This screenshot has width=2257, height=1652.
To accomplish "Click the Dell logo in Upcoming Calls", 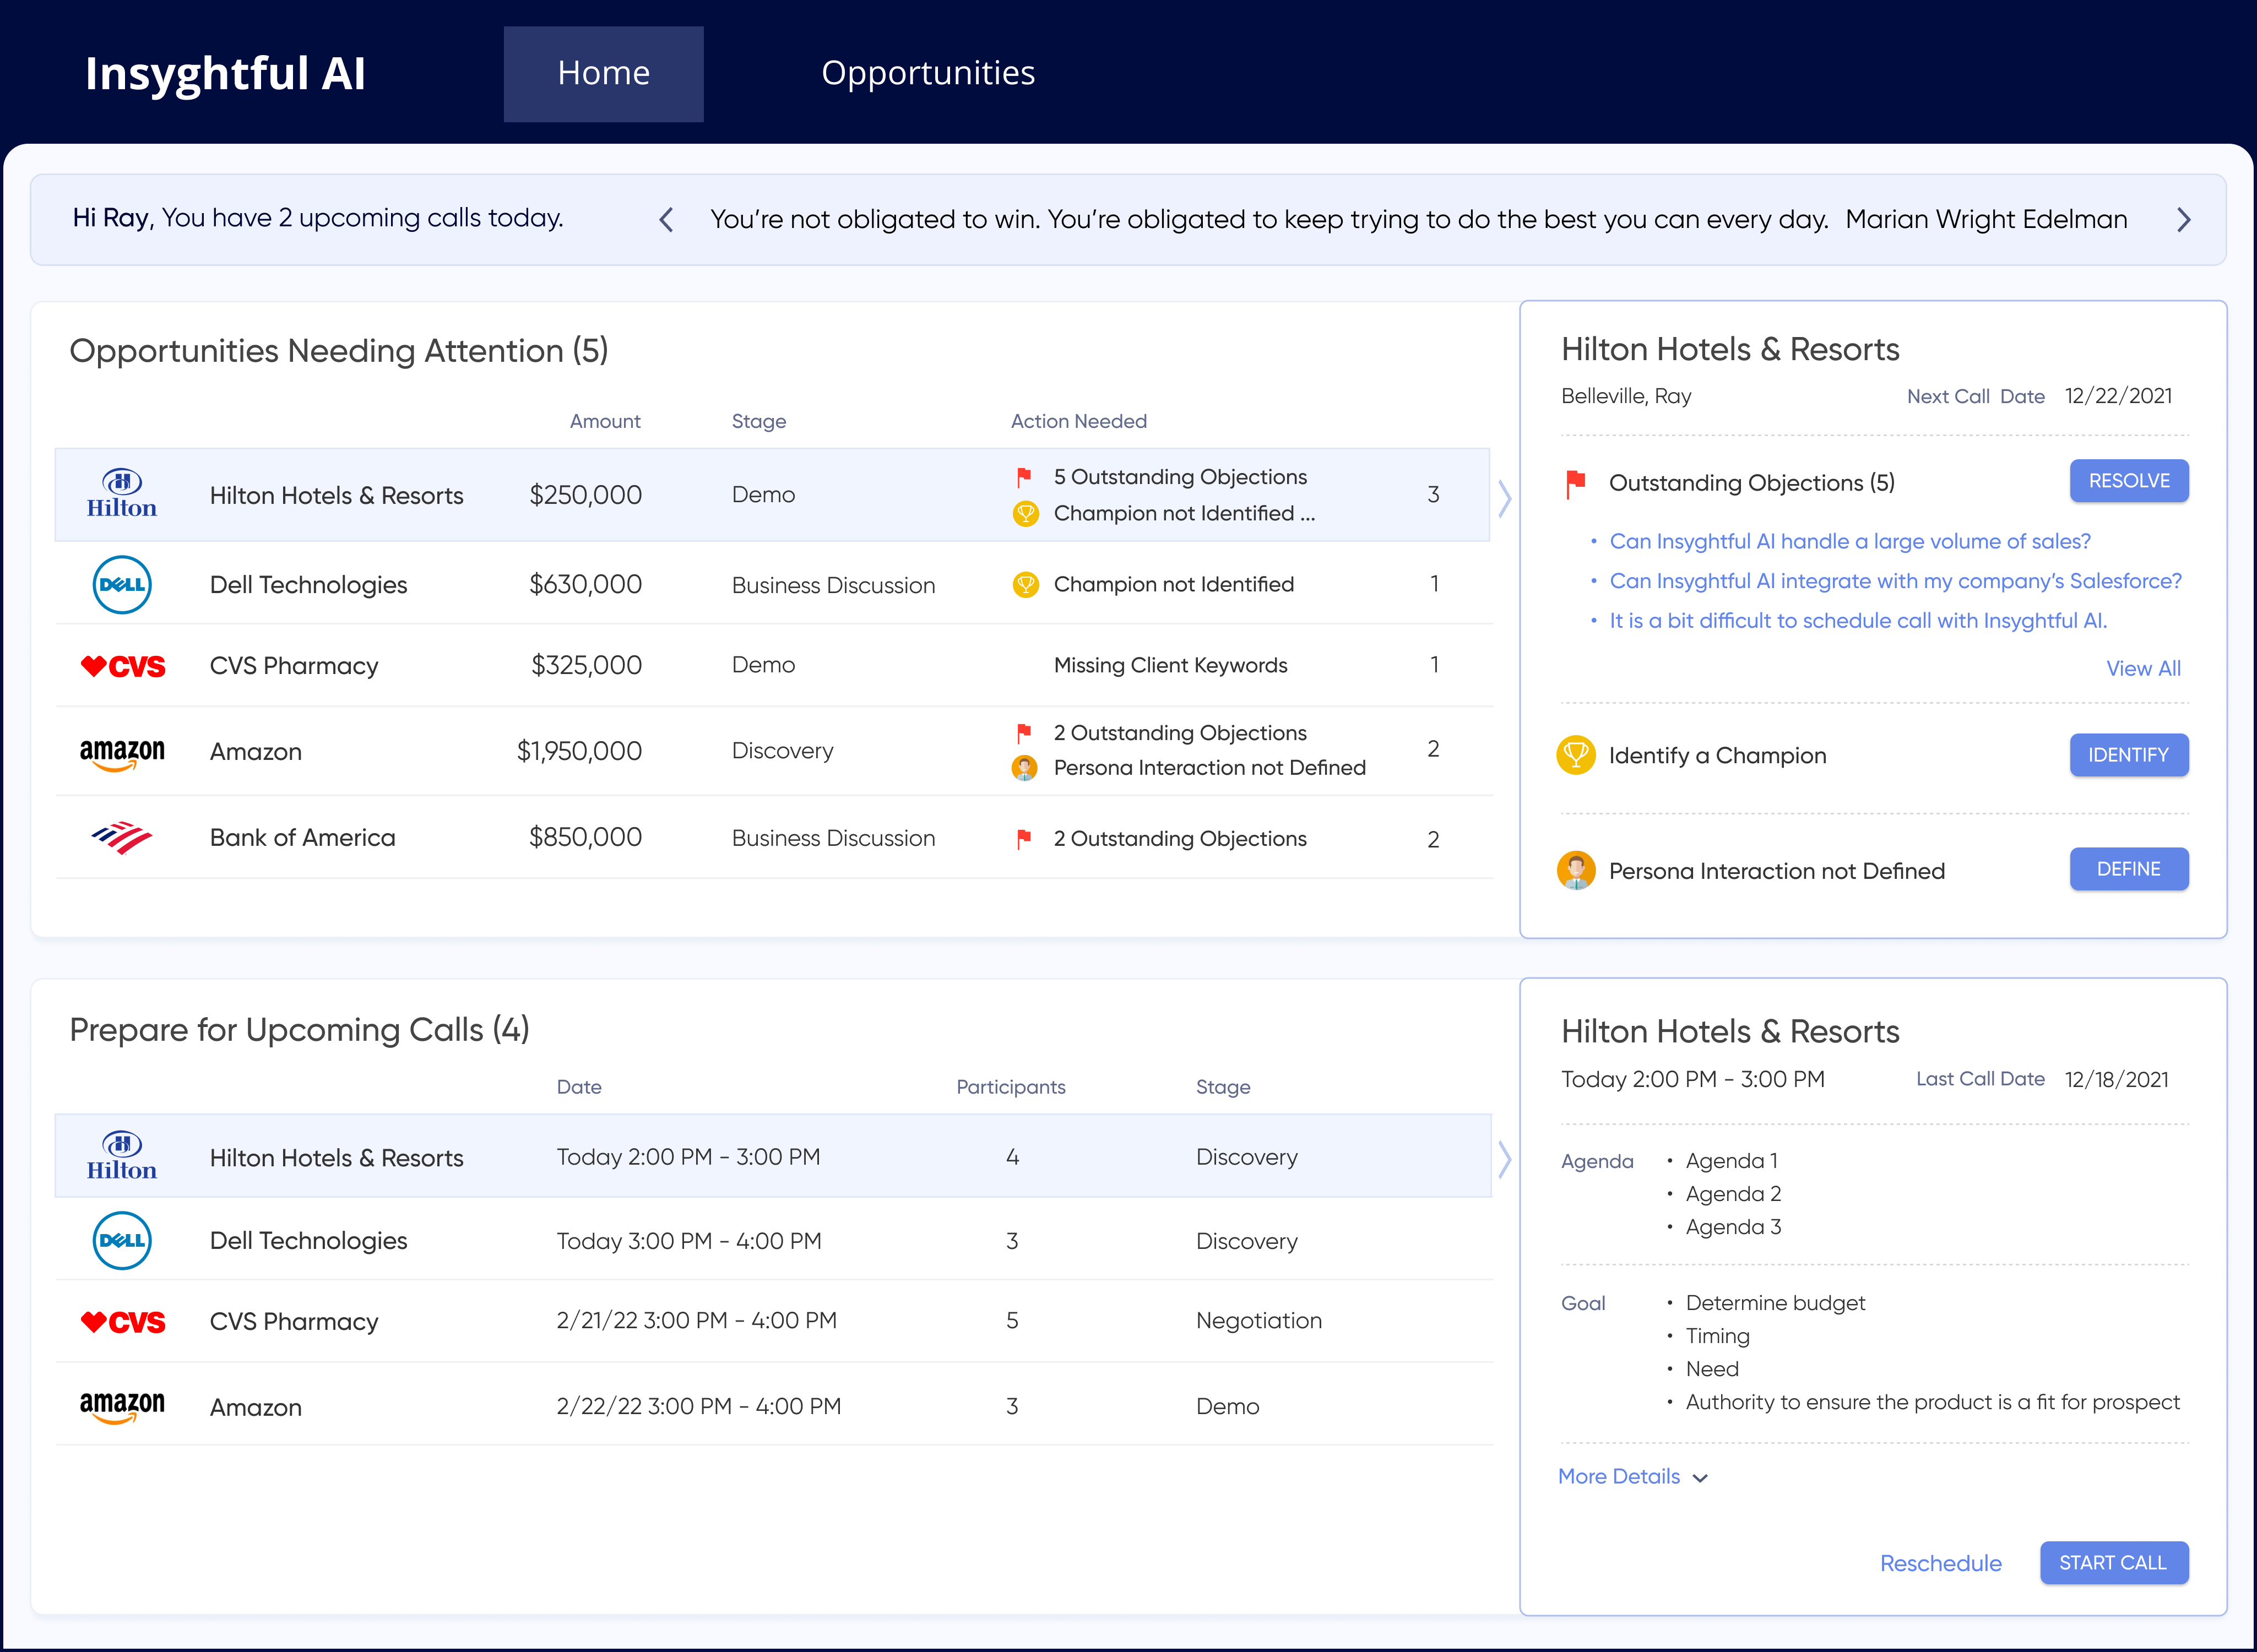I will [x=121, y=1240].
